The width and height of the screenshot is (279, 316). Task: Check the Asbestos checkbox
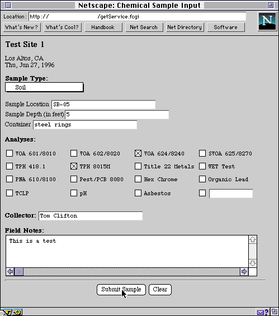pos(138,193)
